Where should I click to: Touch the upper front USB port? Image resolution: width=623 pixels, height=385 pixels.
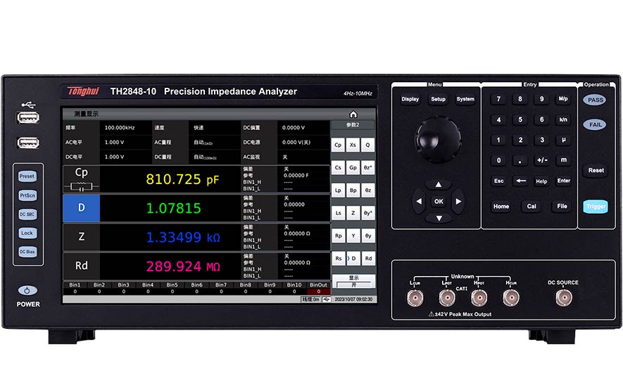click(x=28, y=118)
